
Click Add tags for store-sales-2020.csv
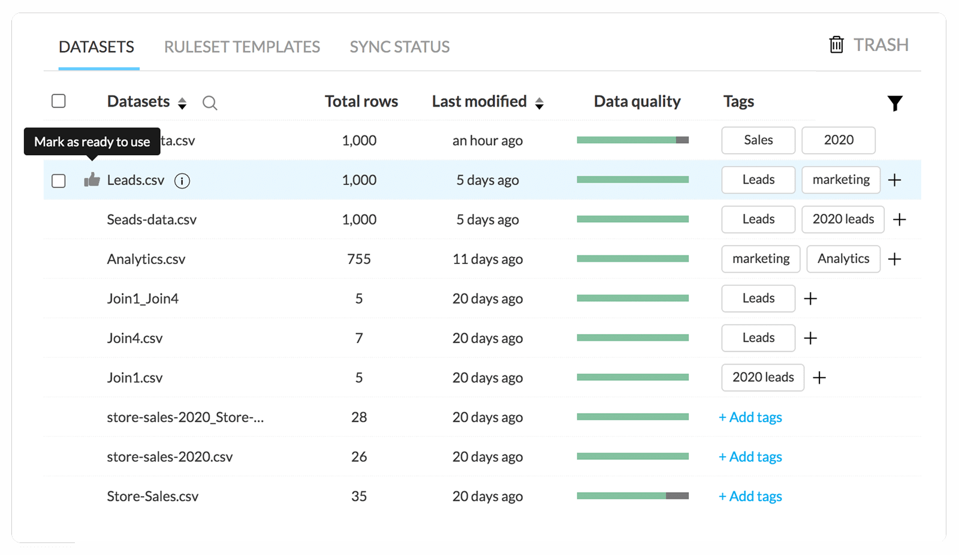[750, 457]
